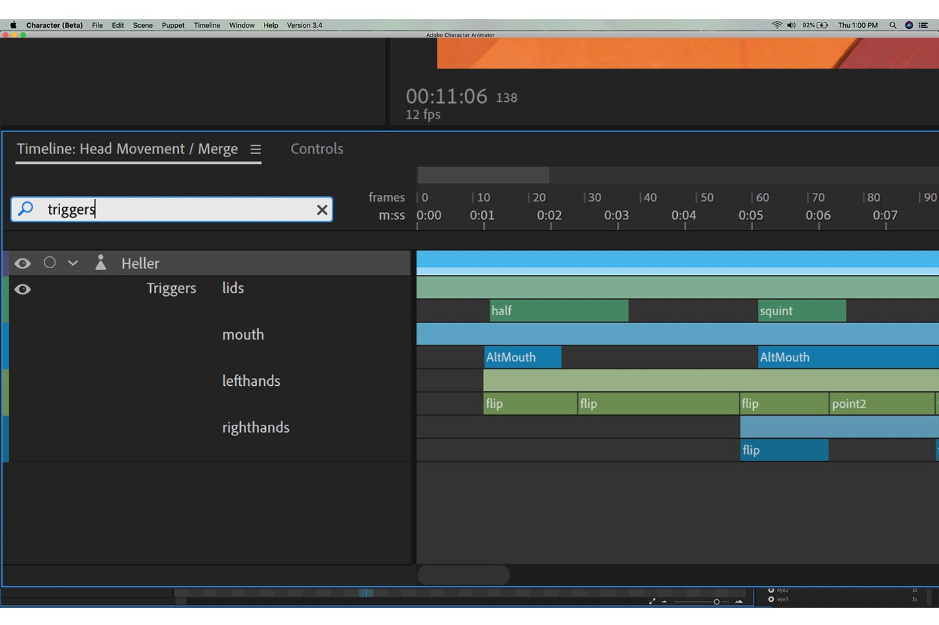The image size is (939, 625).
Task: Open the Character (Beta) app menu
Action: click(x=54, y=25)
